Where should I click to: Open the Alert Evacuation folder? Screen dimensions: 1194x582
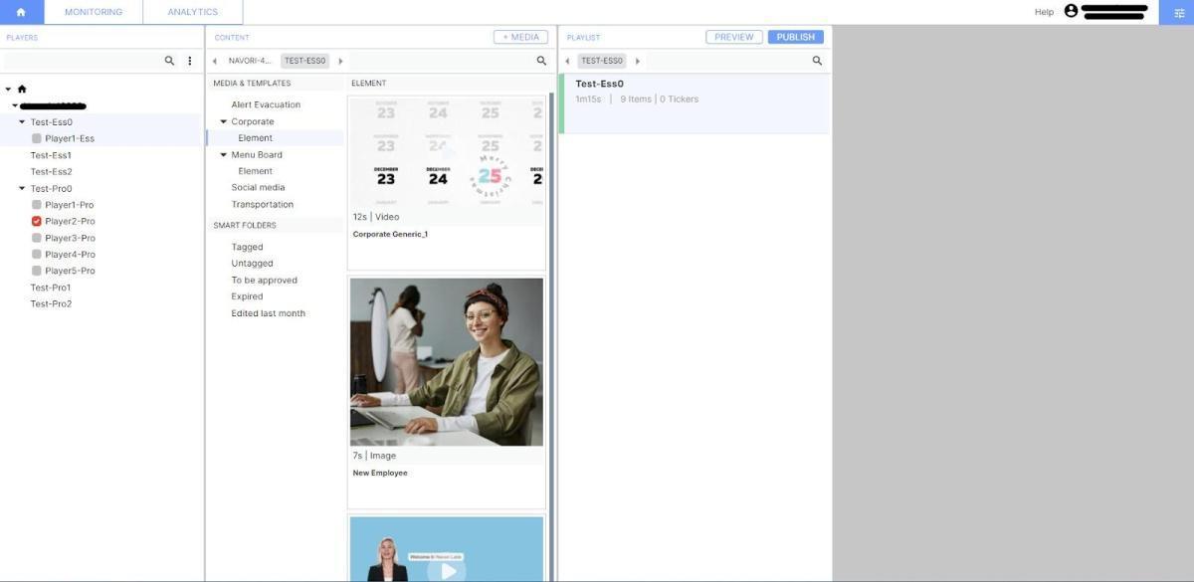(x=266, y=104)
